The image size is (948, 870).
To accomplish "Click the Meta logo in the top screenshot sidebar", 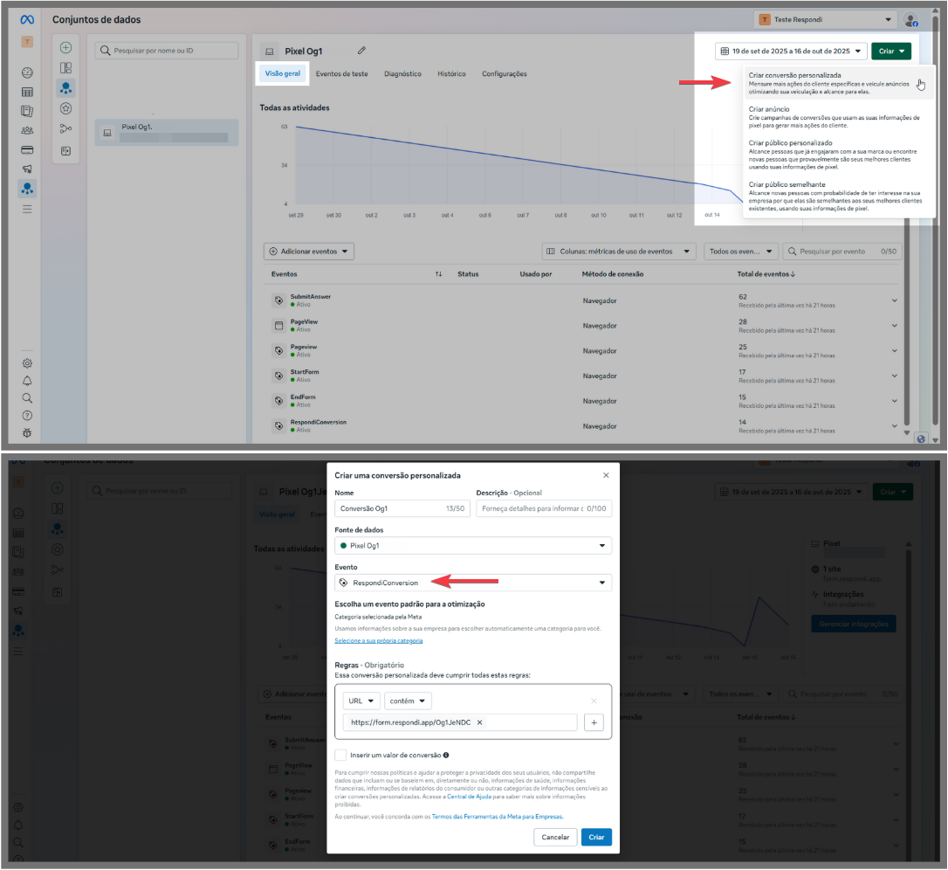I will click(27, 20).
